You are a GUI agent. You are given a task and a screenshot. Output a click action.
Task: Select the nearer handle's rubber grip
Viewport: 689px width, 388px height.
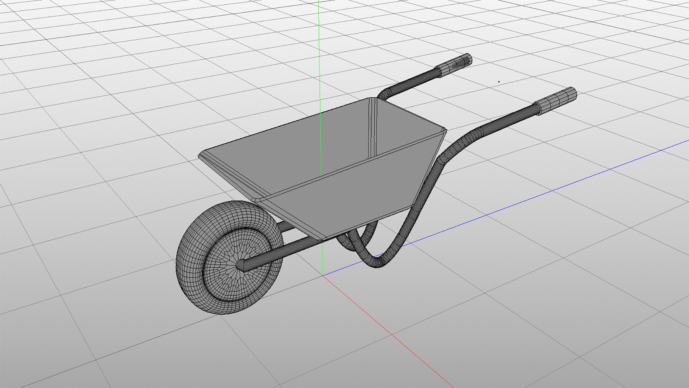coord(556,101)
